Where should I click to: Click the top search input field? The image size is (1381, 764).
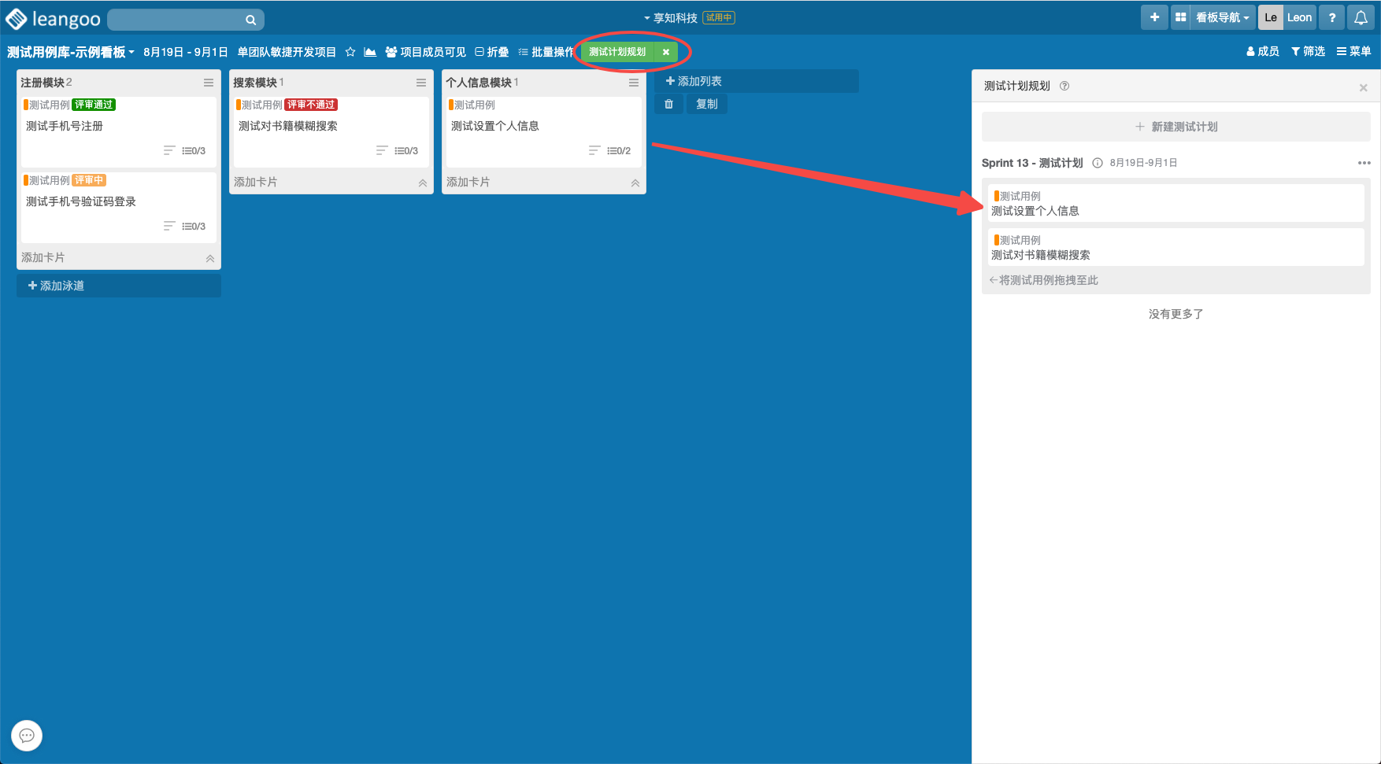(177, 20)
